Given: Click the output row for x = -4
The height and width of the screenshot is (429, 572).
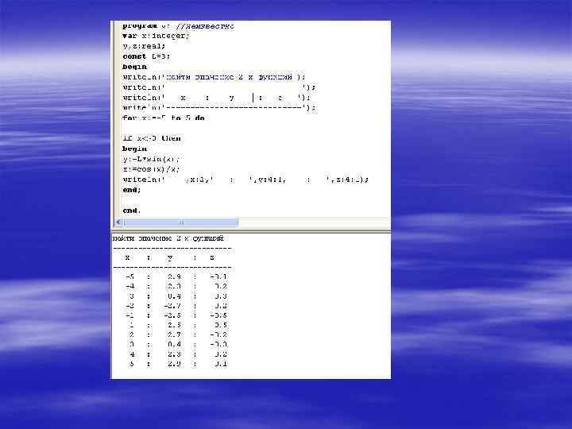Looking at the screenshot, I should point(176,286).
